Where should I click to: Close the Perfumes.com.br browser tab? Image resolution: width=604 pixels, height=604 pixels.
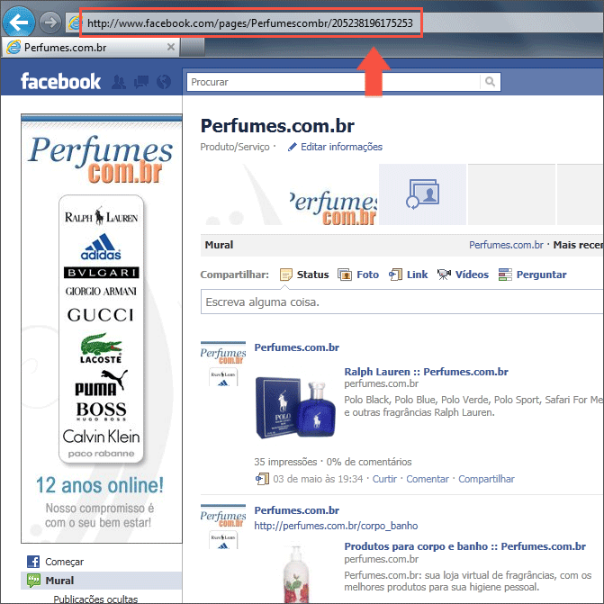click(171, 47)
